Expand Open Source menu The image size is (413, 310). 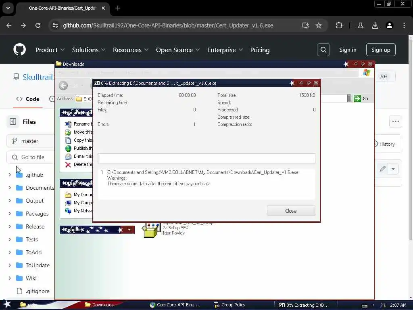click(x=178, y=50)
